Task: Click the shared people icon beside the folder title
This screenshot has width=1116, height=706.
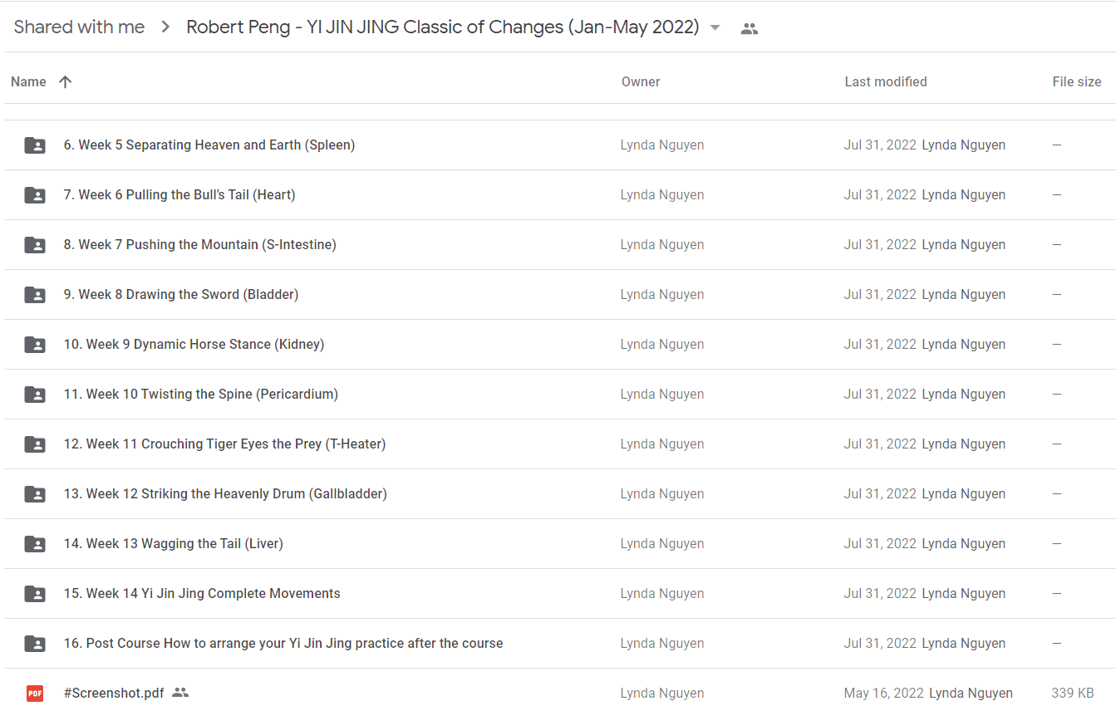Action: coord(750,28)
